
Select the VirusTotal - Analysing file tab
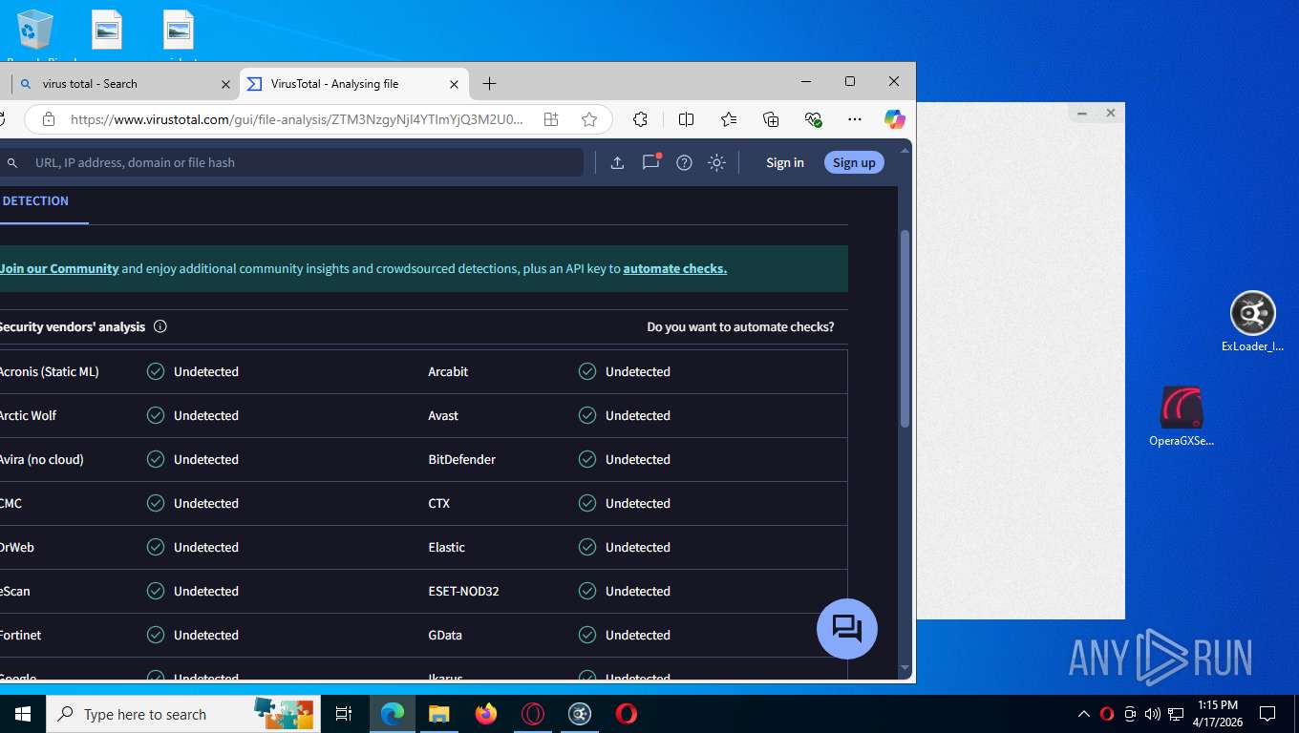(354, 84)
